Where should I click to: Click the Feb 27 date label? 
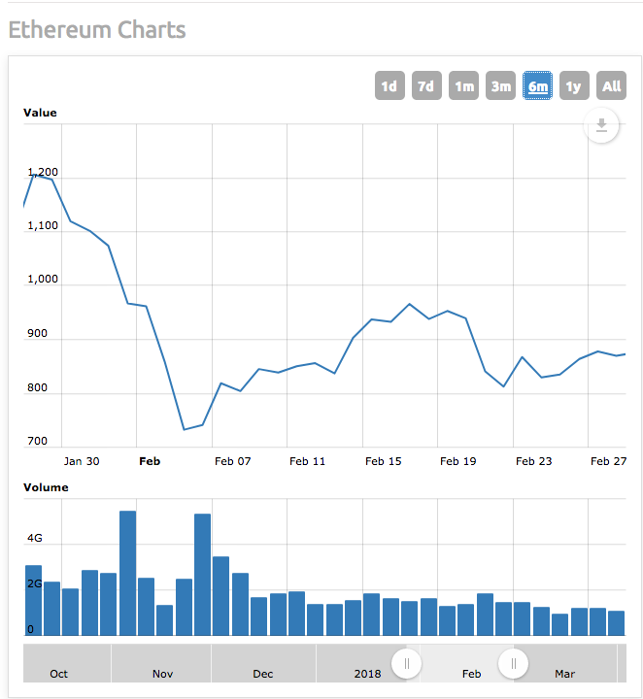609,461
